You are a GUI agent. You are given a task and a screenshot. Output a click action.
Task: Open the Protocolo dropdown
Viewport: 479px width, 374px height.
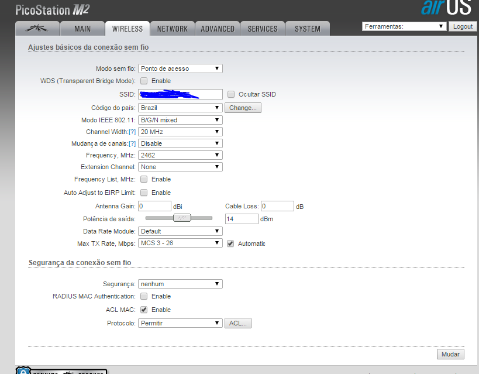click(x=180, y=323)
